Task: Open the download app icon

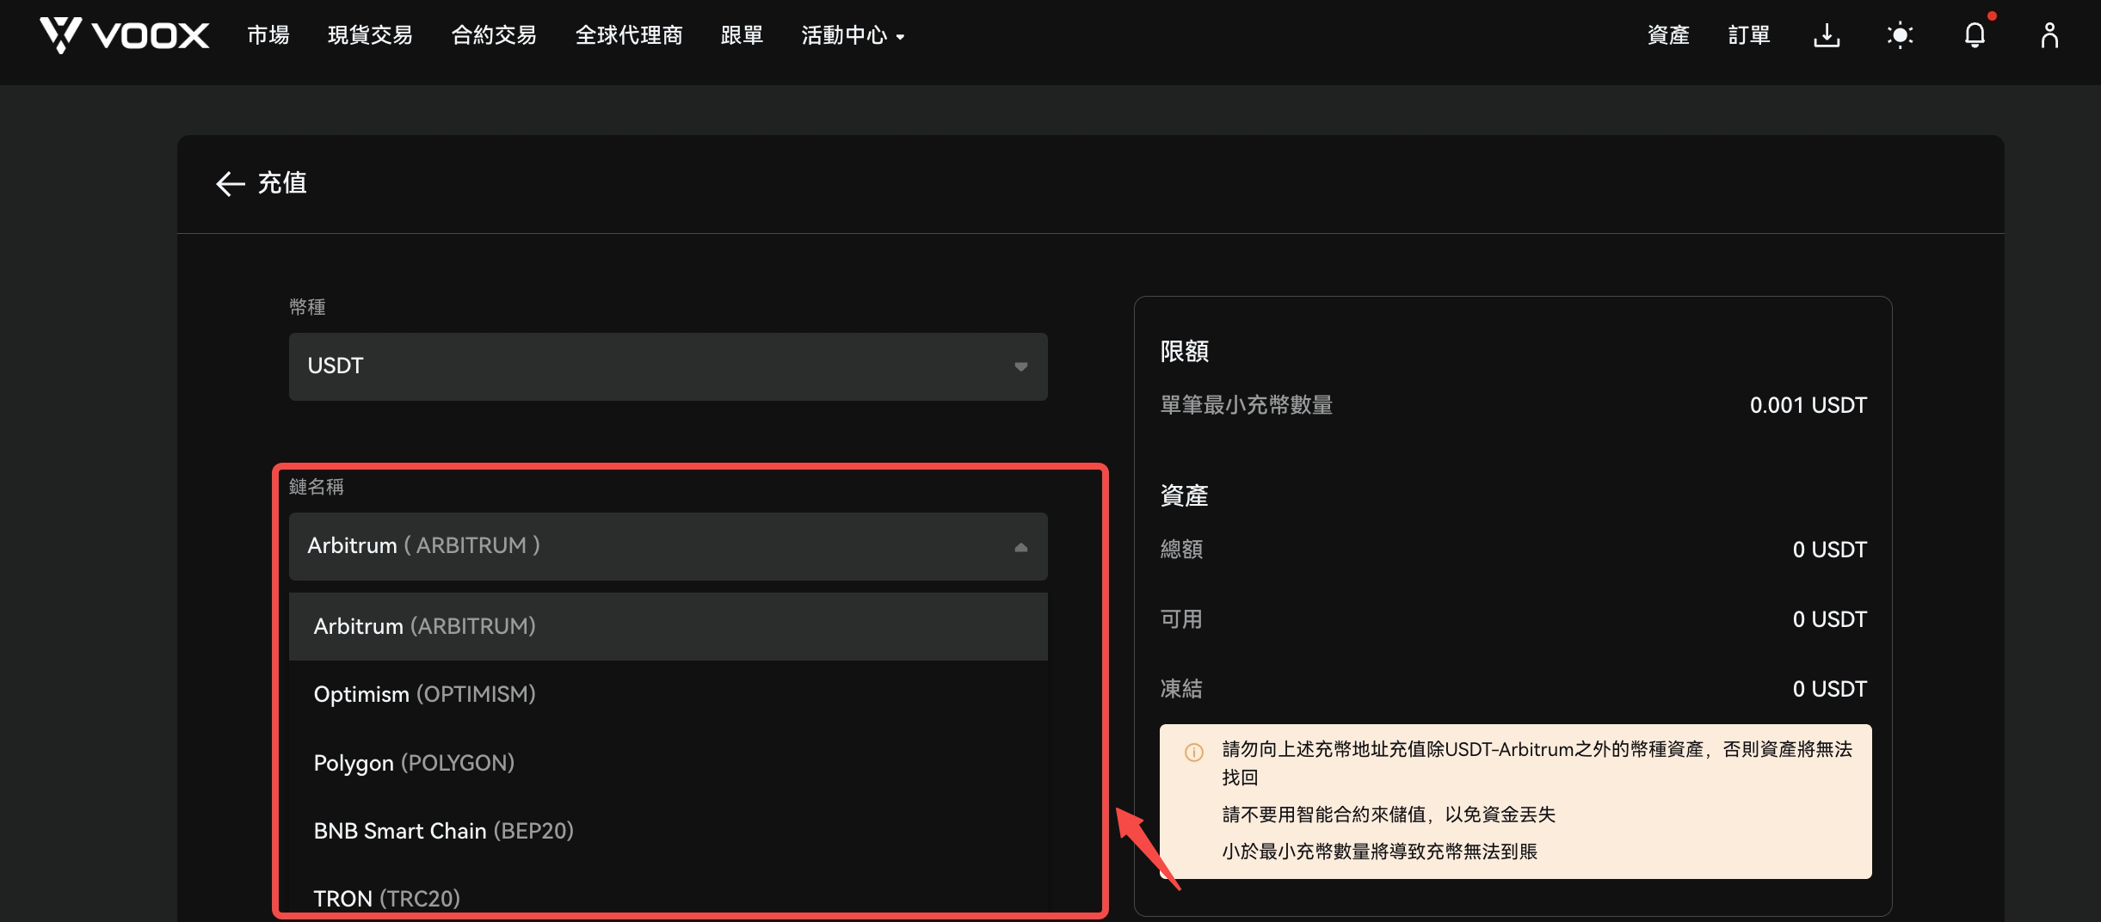Action: (x=1827, y=35)
